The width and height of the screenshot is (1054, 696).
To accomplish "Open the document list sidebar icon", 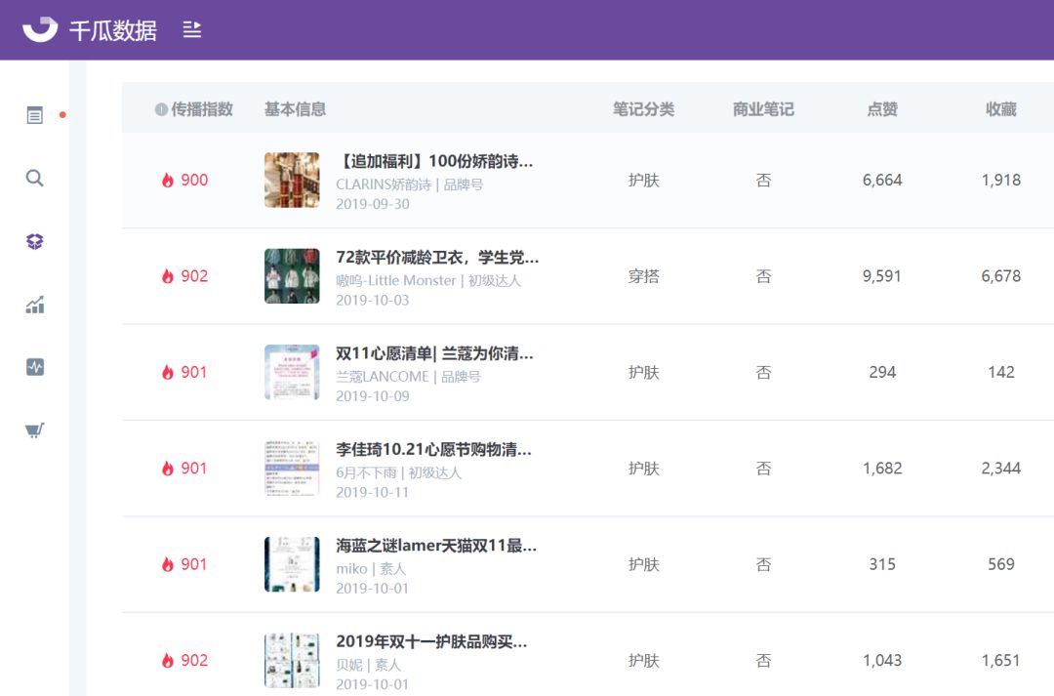I will (35, 115).
